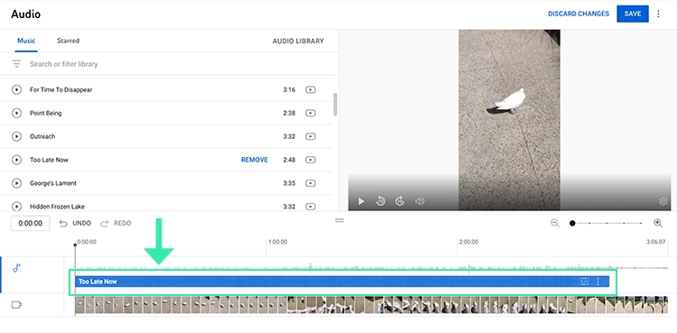677x333 pixels.
Task: Redo the last edit
Action: (x=116, y=223)
